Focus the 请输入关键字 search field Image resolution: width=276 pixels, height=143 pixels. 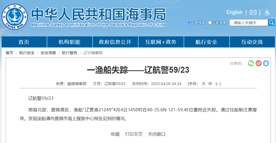[x=249, y=22]
